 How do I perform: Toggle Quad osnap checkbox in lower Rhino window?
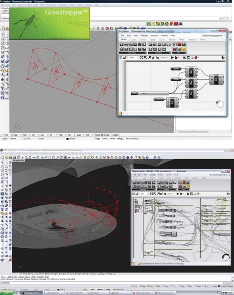tap(196, 286)
